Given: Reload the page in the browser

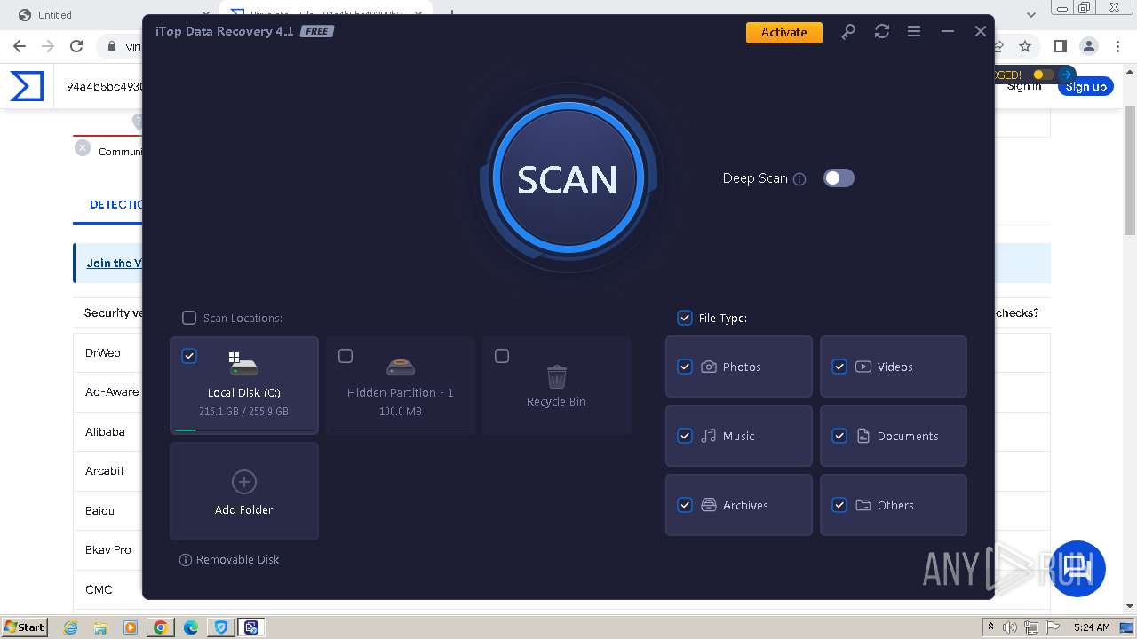Looking at the screenshot, I should (76, 46).
